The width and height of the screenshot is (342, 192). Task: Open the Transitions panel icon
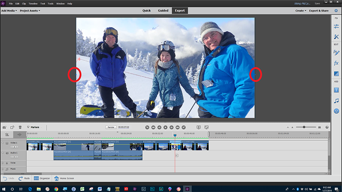[x=336, y=74]
